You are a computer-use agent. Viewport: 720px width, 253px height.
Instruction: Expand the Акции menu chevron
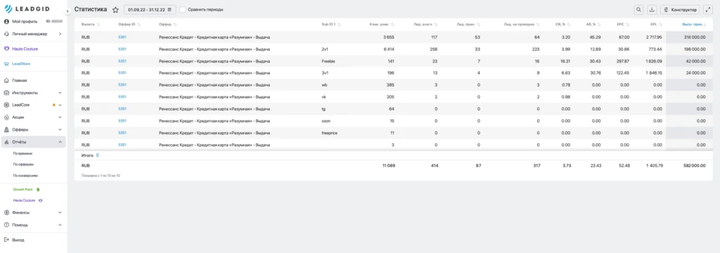click(x=60, y=117)
